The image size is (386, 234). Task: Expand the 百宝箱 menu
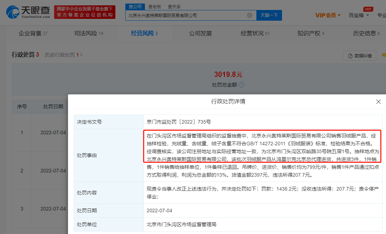click(x=356, y=15)
